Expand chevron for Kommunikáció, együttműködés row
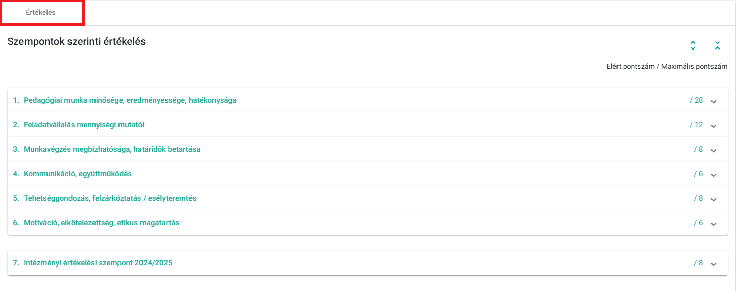This screenshot has height=291, width=736. coord(714,175)
